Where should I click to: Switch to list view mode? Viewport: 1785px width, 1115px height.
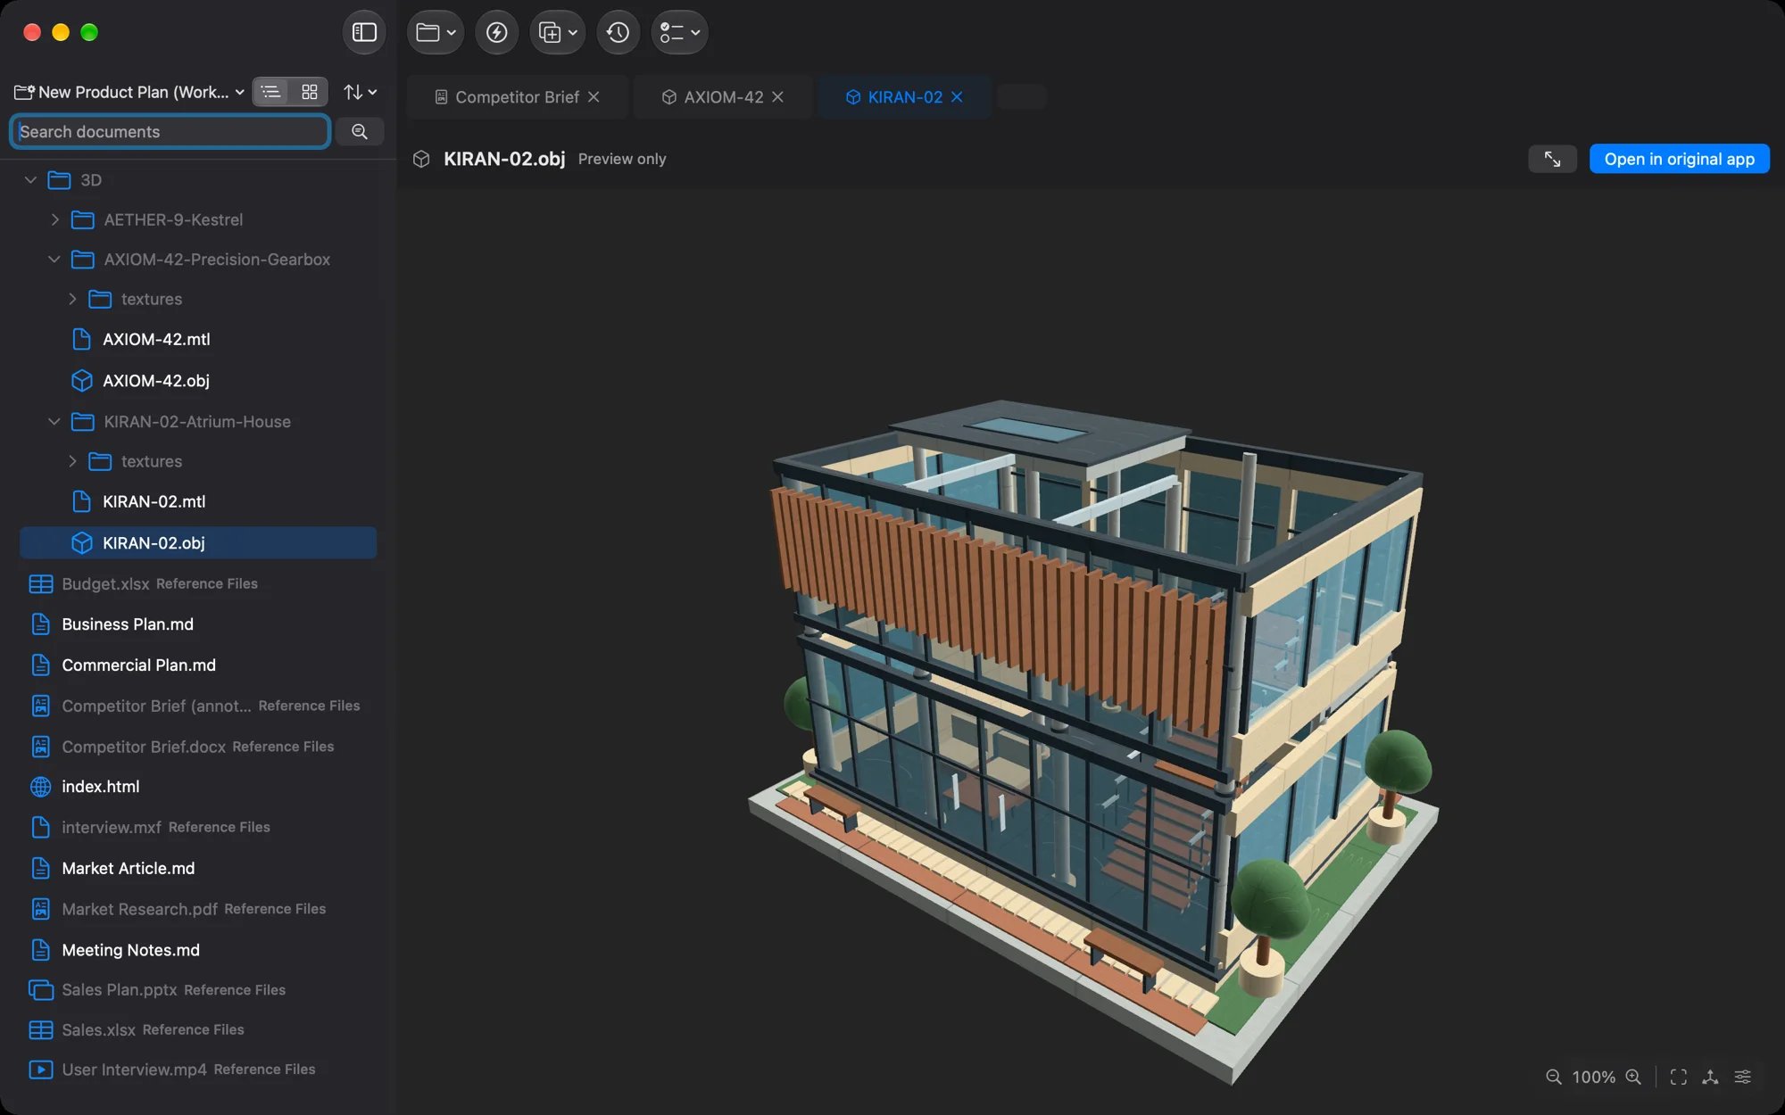pyautogui.click(x=271, y=92)
